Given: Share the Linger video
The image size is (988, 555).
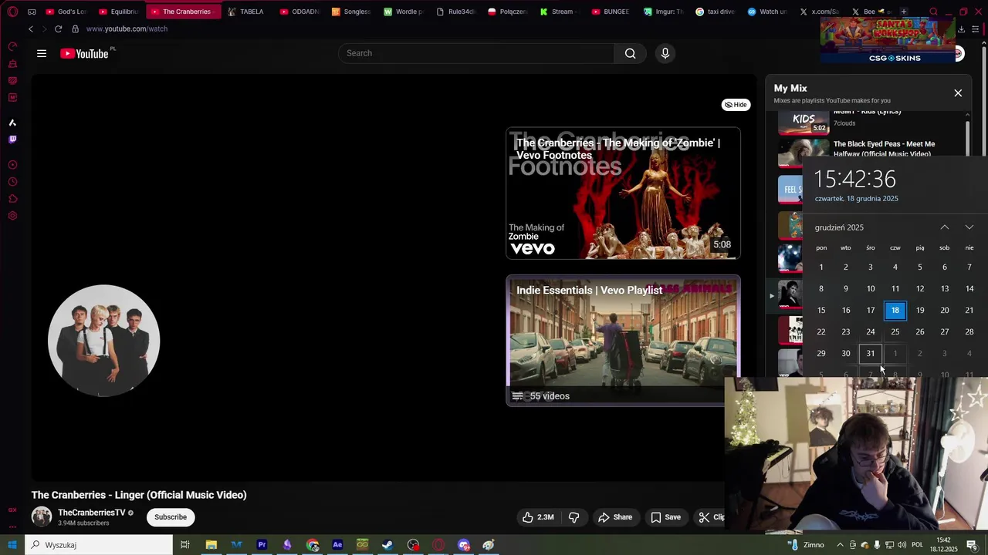Looking at the screenshot, I should 615,517.
